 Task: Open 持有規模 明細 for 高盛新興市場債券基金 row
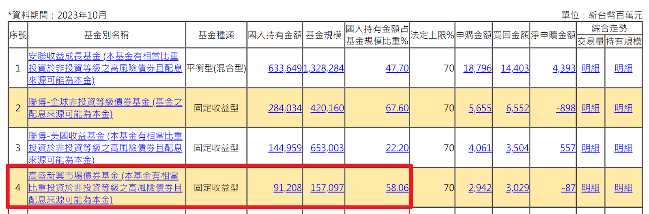[623, 188]
